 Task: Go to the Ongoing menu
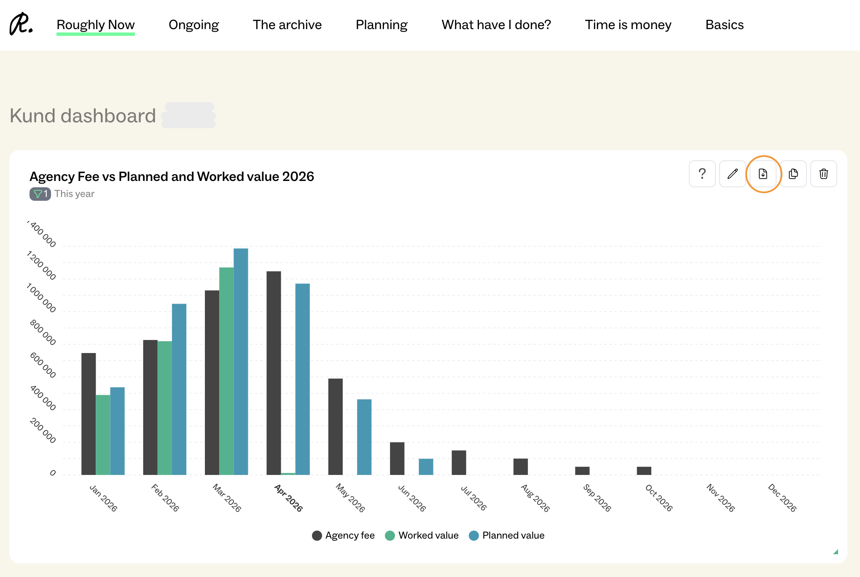pos(193,25)
